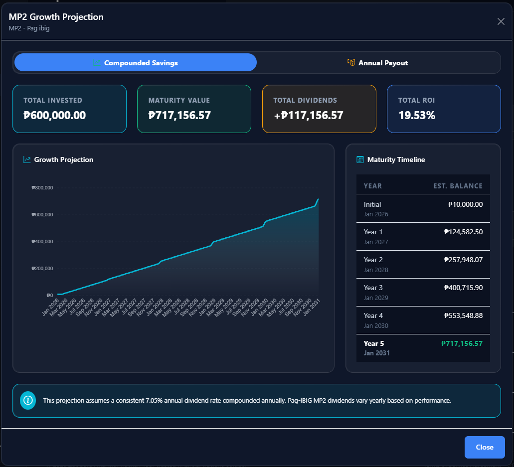The image size is (514, 467).
Task: Click the Maturity Timeline calendar icon
Action: click(359, 159)
